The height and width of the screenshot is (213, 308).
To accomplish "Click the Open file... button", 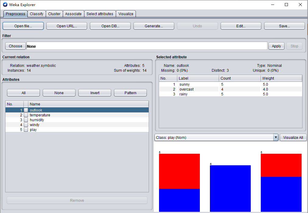I will coord(23,26).
